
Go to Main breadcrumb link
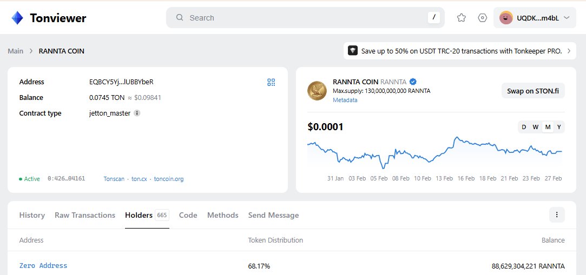15,51
